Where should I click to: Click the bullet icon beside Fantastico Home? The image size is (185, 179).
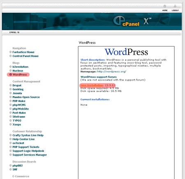(10, 52)
